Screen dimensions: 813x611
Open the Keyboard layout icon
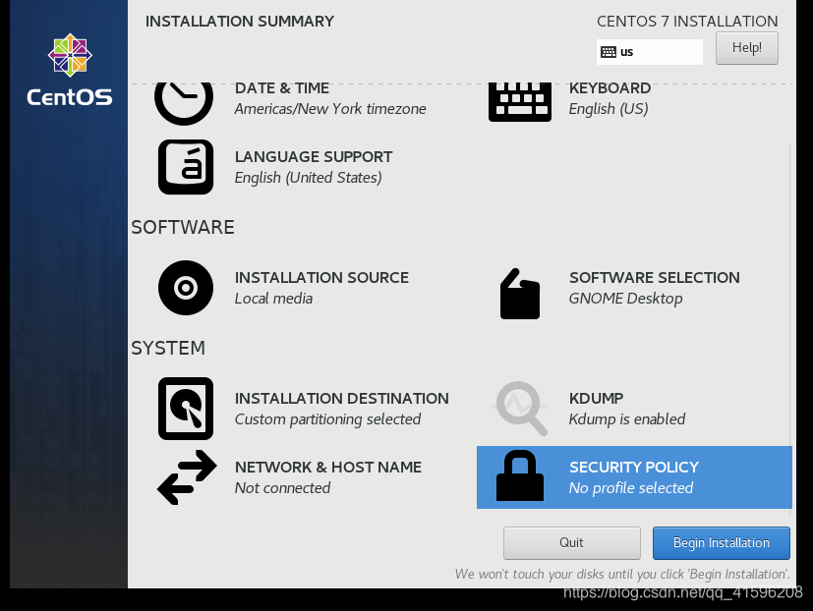[x=519, y=102]
